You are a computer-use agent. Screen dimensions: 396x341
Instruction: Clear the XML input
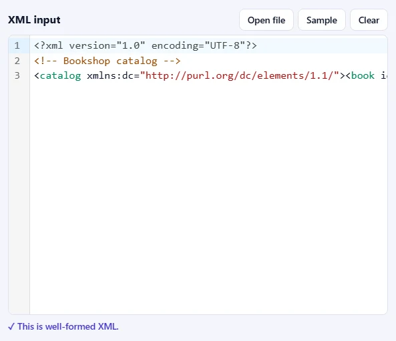369,20
